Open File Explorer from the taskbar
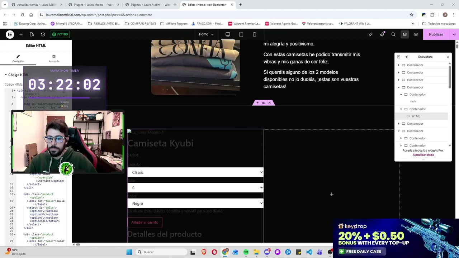This screenshot has height=258, width=459. point(256,252)
